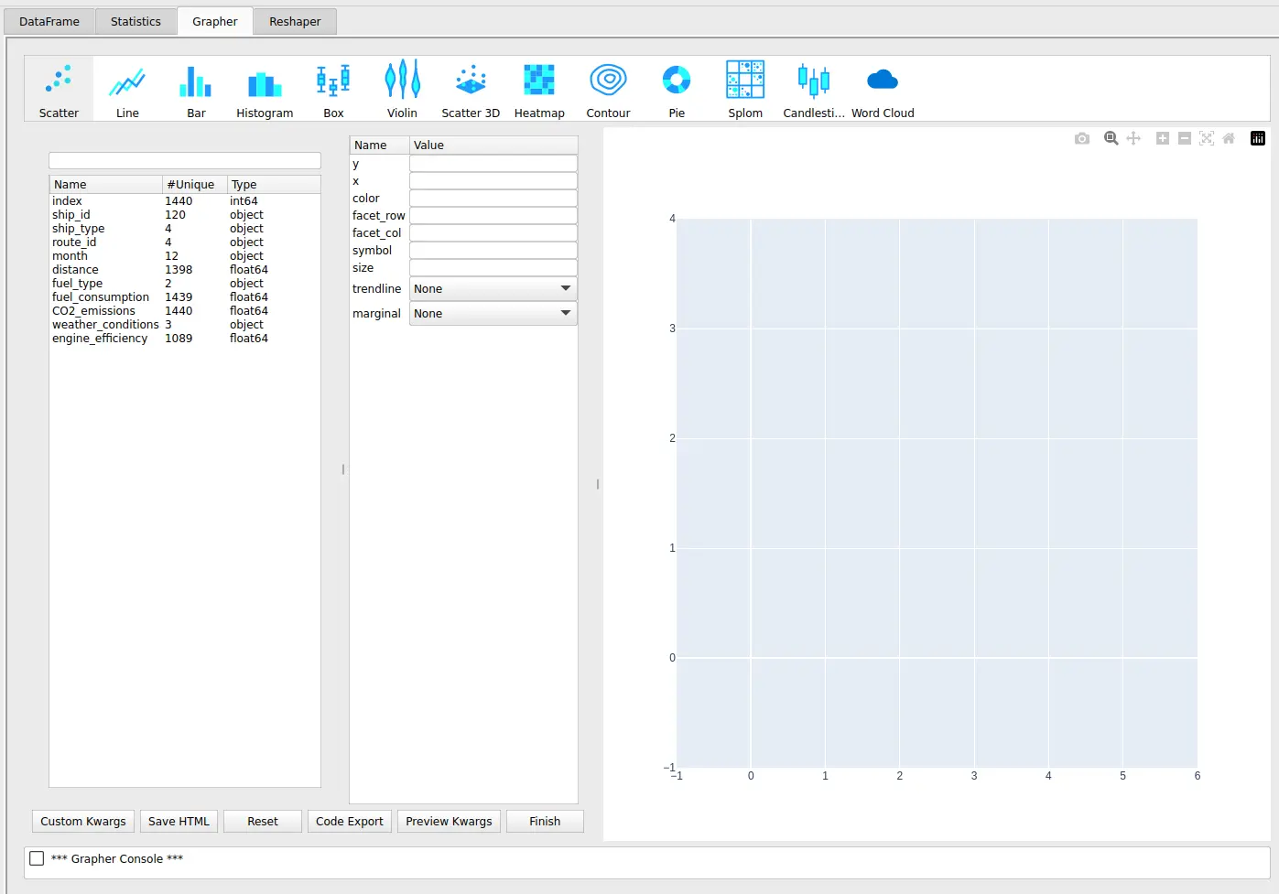The image size is (1279, 894).
Task: Choose the Candlestick chart icon
Action: coord(814,88)
